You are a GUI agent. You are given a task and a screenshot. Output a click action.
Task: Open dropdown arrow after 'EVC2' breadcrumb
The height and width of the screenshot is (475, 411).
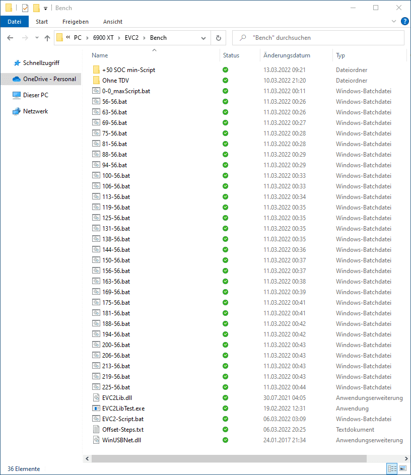point(144,38)
